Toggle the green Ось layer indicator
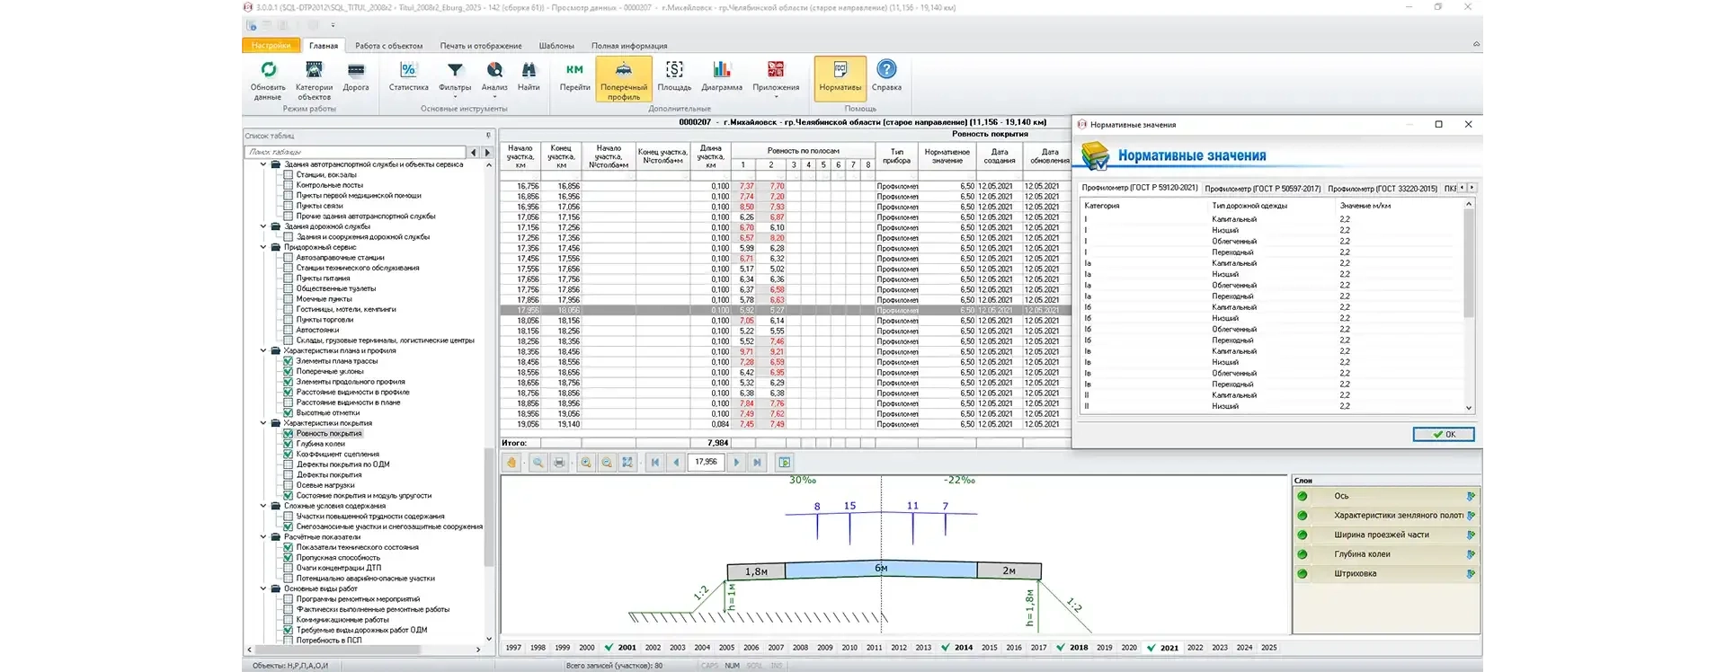The height and width of the screenshot is (672, 1725). 1302,496
